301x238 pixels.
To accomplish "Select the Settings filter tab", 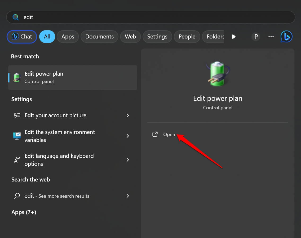I will [157, 37].
